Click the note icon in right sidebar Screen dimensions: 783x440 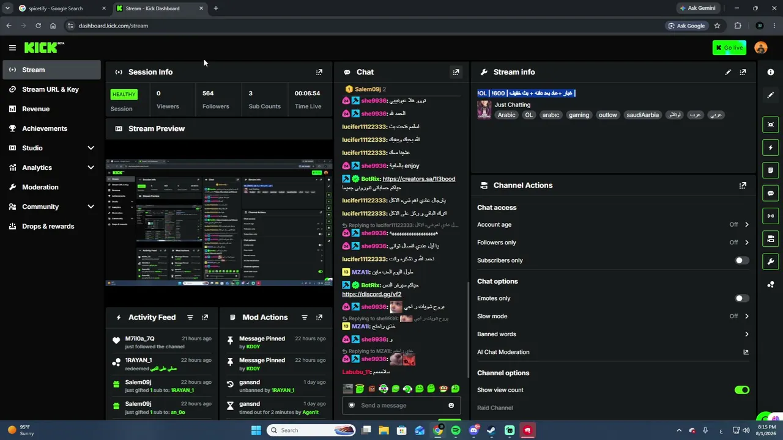pyautogui.click(x=771, y=170)
